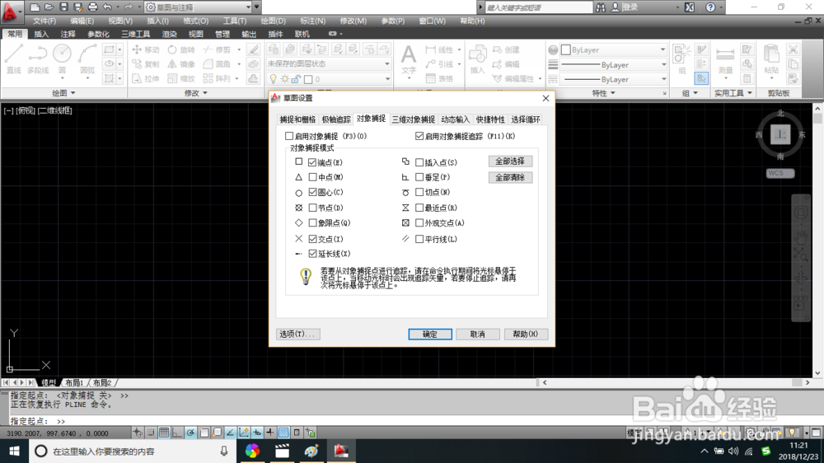Viewport: 824px width, 463px height.
Task: Click the Copy (复制) tool
Action: coord(146,64)
